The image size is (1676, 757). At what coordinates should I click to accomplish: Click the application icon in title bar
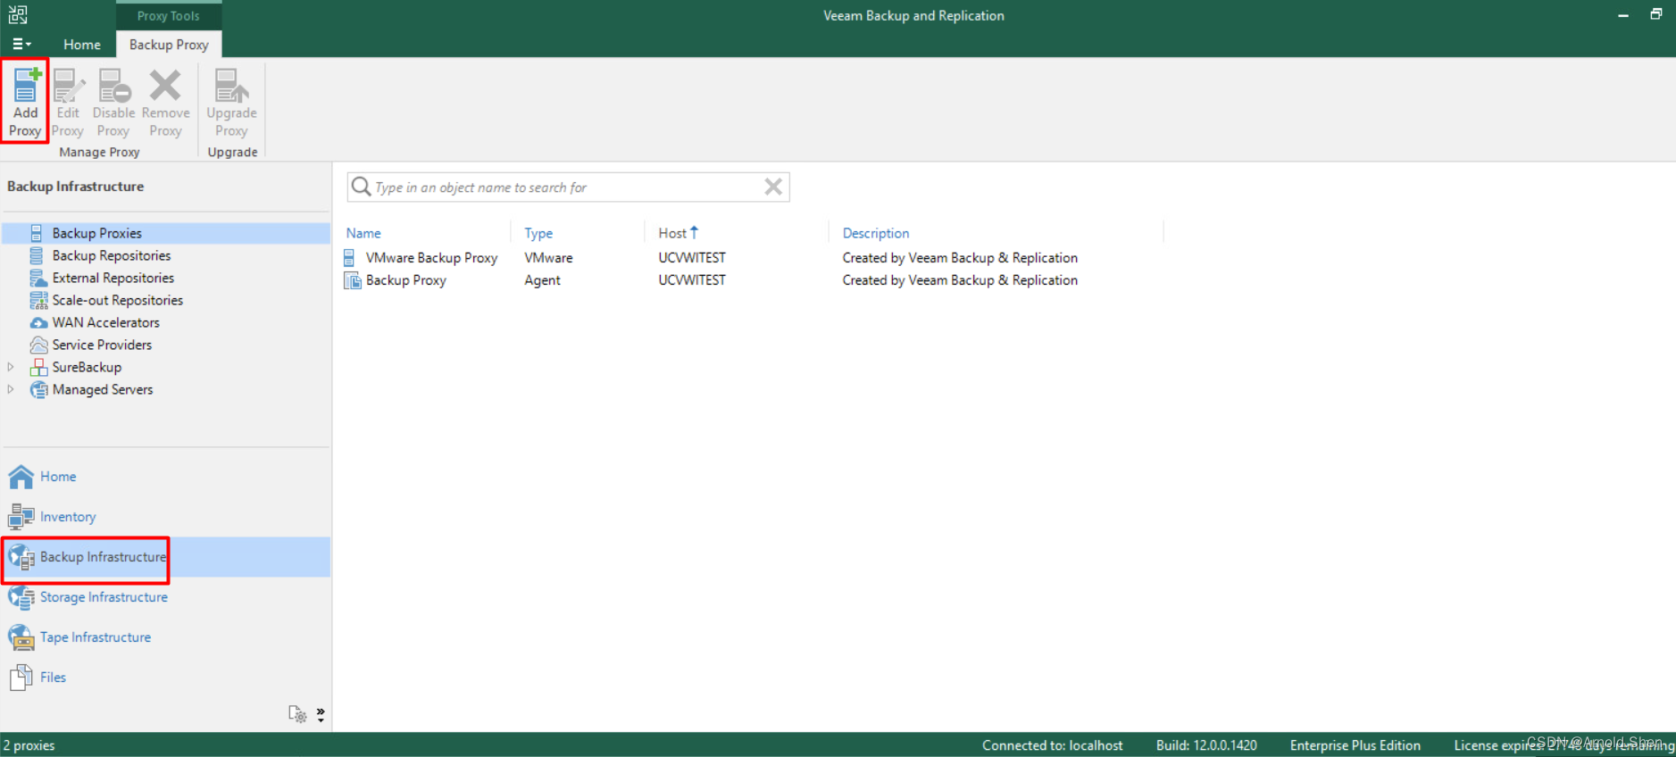pyautogui.click(x=18, y=14)
